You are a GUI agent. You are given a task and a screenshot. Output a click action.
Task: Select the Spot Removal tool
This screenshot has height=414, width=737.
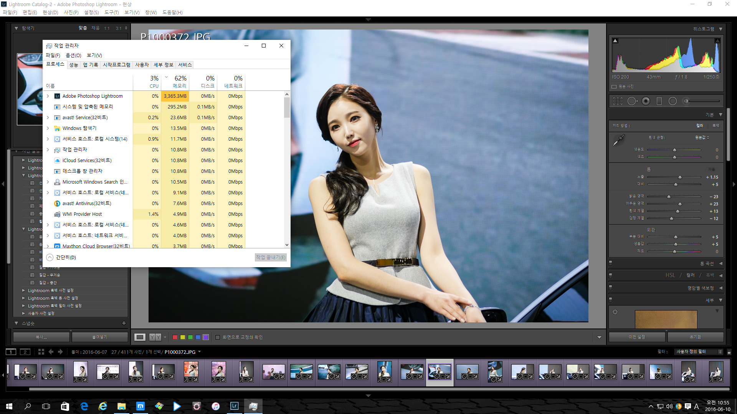(632, 101)
